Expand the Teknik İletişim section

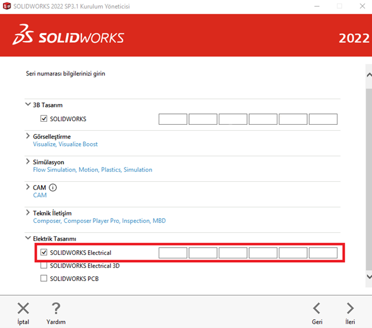(x=28, y=213)
